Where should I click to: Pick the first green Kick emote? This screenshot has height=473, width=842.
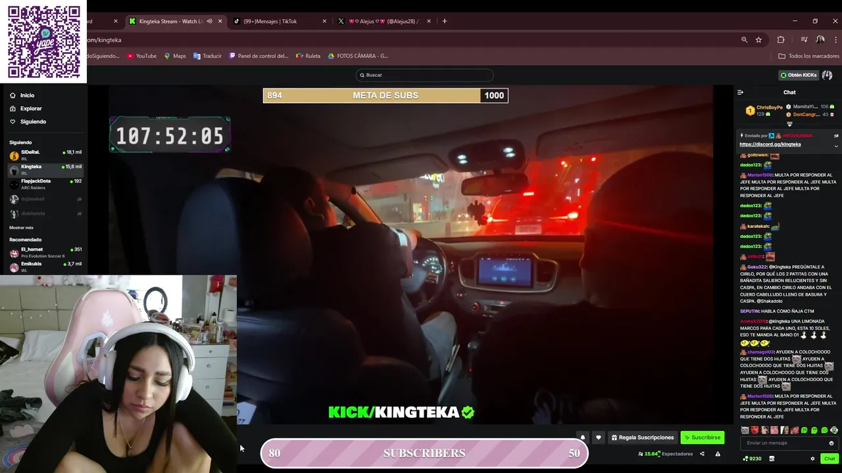click(x=804, y=430)
